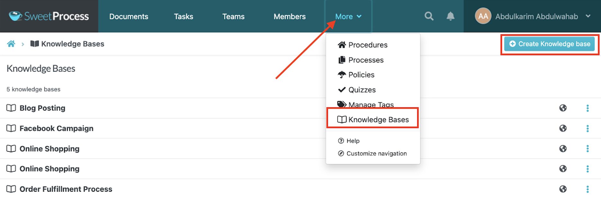Open the Members tab
Image resolution: width=601 pixels, height=203 pixels.
(290, 16)
